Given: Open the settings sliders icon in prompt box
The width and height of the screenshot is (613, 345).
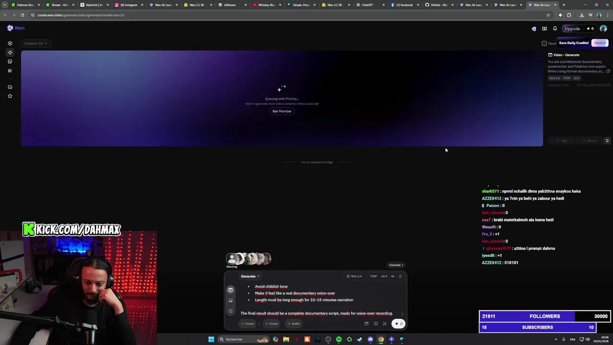Looking at the screenshot, I should (x=400, y=276).
